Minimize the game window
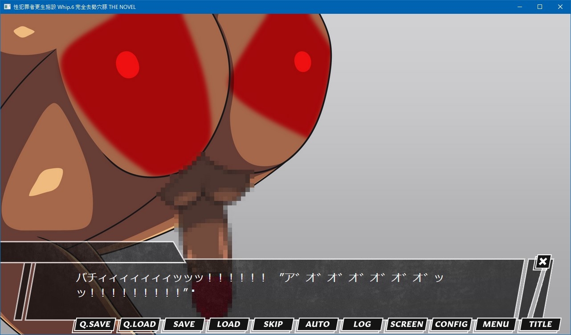This screenshot has width=571, height=335. (x=519, y=7)
